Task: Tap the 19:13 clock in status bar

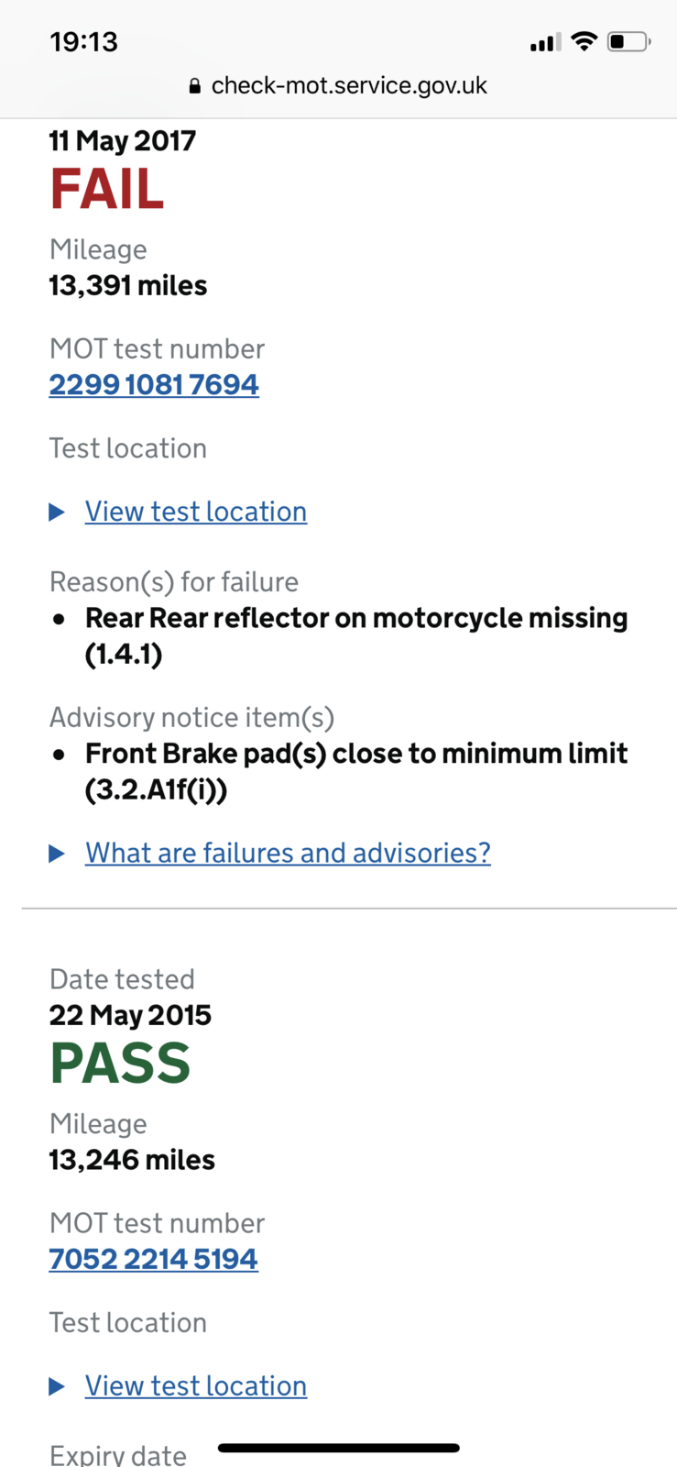Action: [84, 42]
